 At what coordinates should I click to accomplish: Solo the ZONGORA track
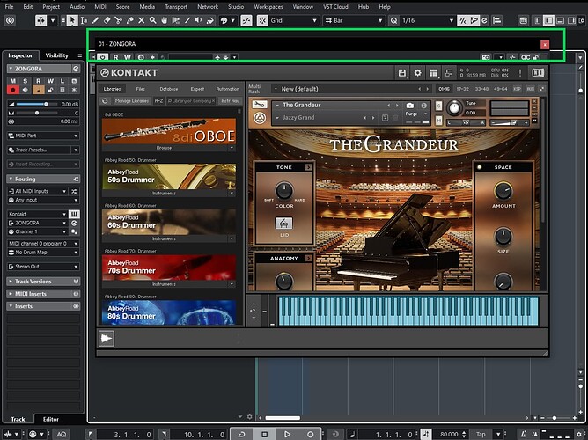(x=26, y=81)
